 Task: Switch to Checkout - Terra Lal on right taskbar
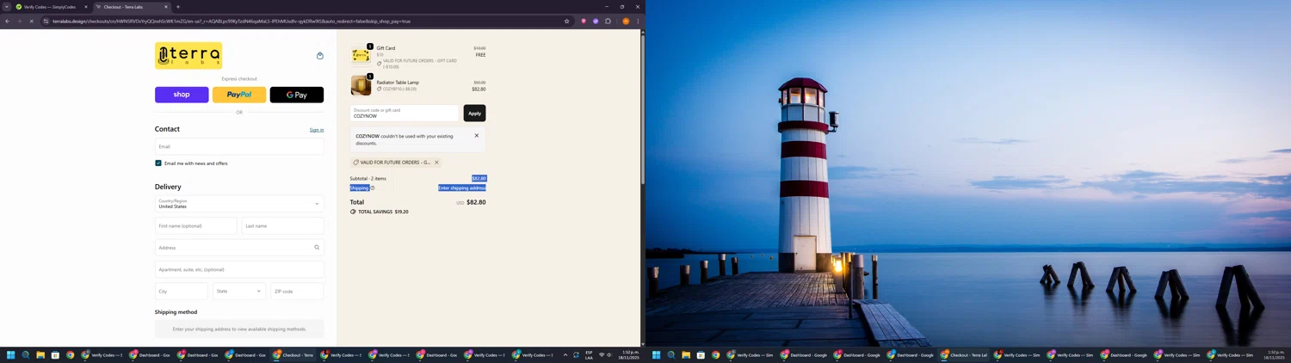click(964, 354)
